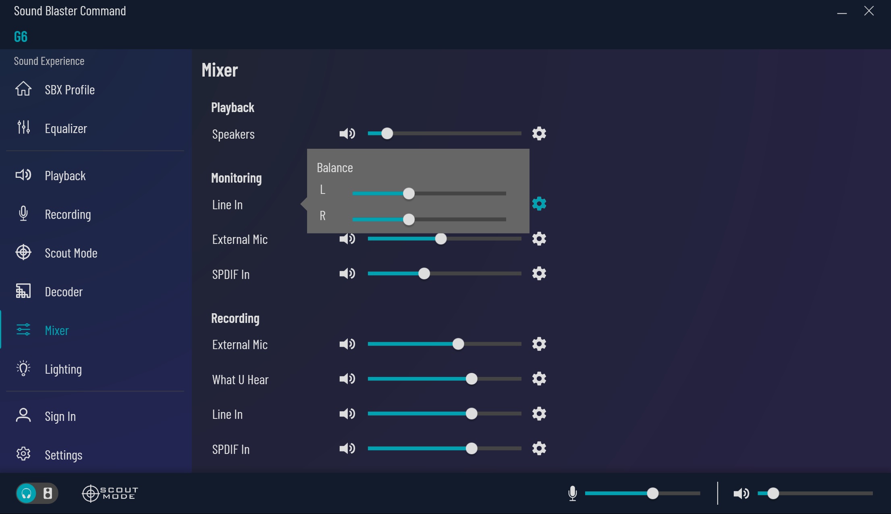Click the Lighting bulb icon in sidebar
891x514 pixels.
23,368
